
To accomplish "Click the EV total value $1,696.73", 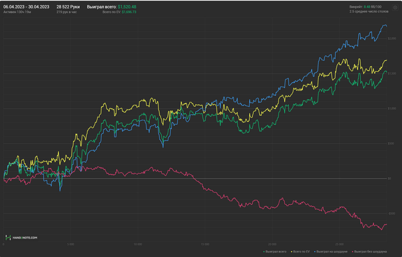I will coord(129,12).
